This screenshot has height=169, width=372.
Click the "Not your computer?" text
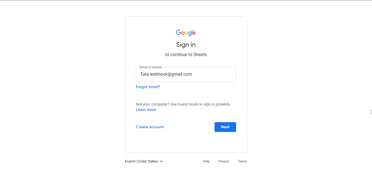pos(153,104)
